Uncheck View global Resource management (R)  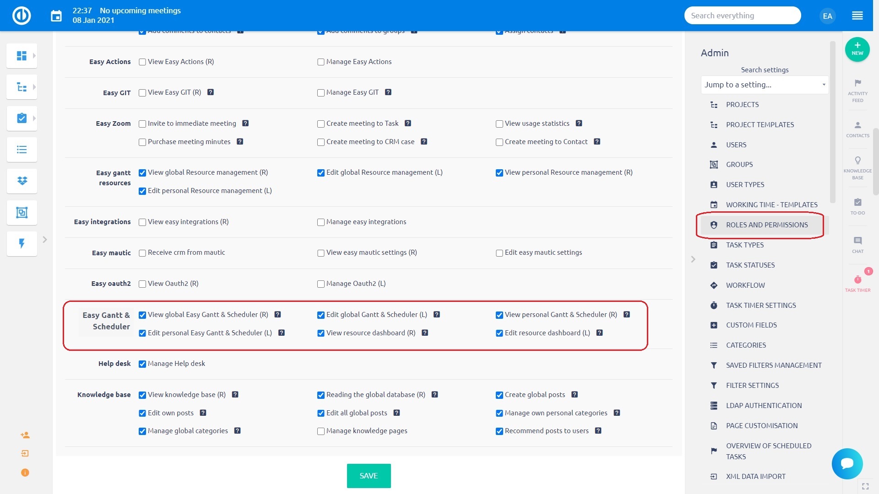(142, 173)
